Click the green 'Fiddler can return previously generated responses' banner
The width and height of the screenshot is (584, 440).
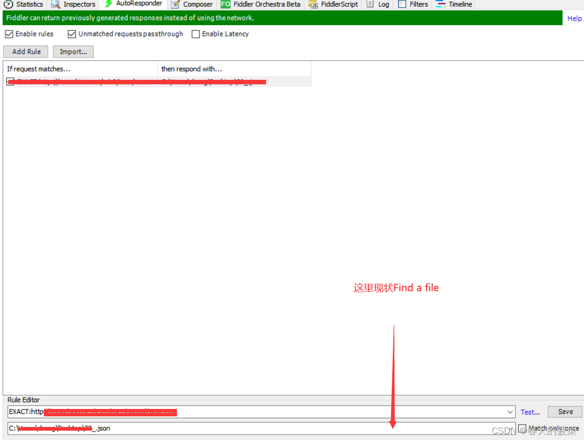[282, 18]
